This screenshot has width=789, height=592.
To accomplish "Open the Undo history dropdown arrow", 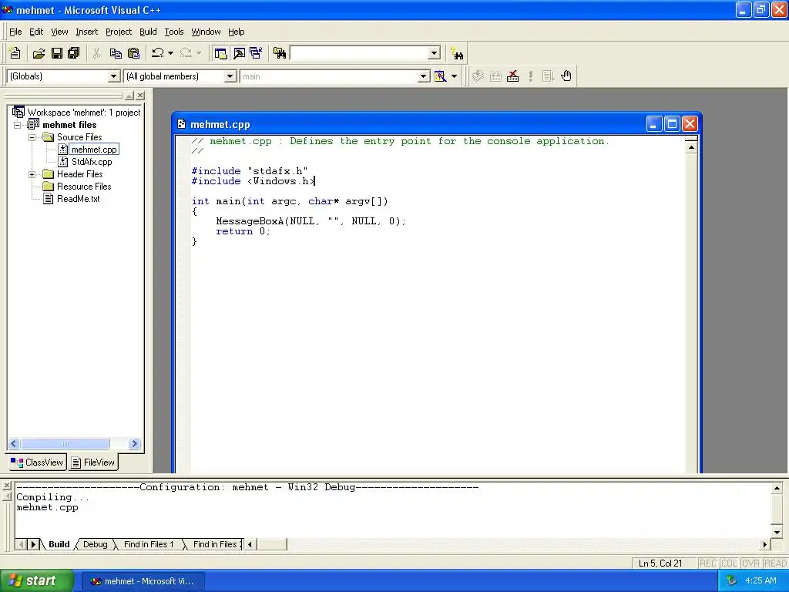I will (170, 53).
